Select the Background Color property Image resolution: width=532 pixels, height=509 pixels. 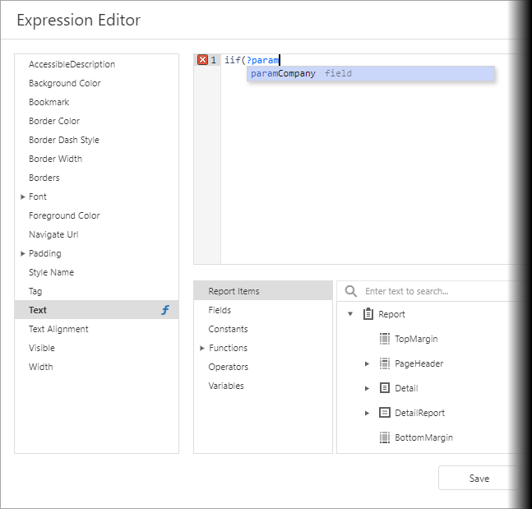tap(64, 83)
